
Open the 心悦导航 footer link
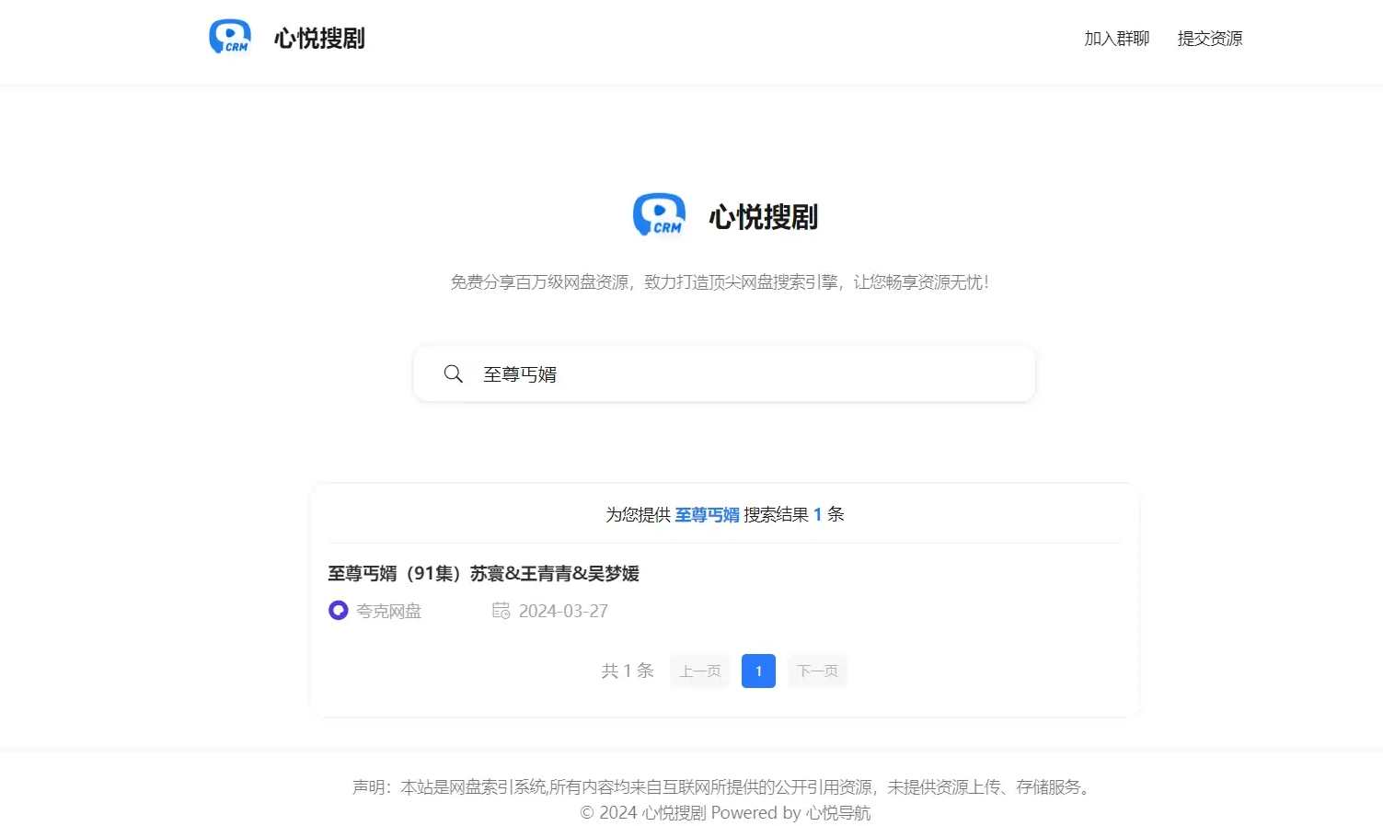(x=837, y=813)
